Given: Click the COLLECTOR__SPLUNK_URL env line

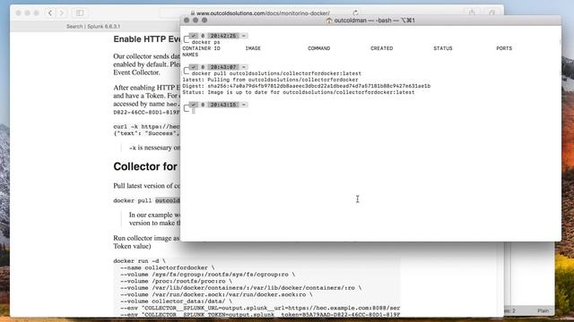Looking at the screenshot, I should pyautogui.click(x=260, y=308).
